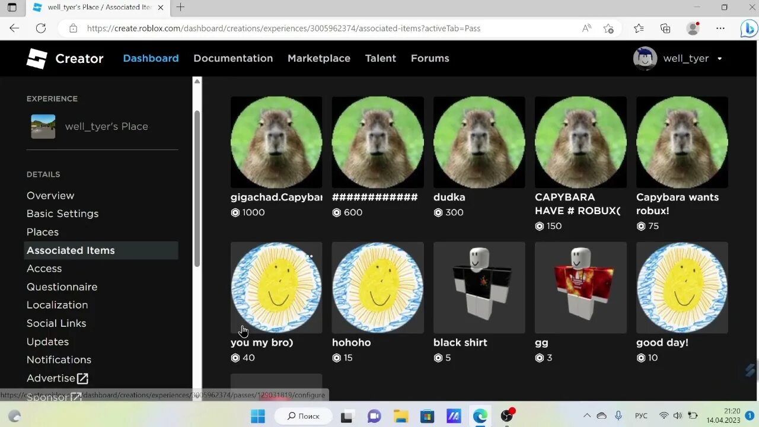Open the Documentation tab

click(233, 58)
